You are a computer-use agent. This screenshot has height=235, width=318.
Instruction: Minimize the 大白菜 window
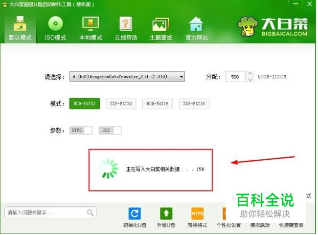295,4
